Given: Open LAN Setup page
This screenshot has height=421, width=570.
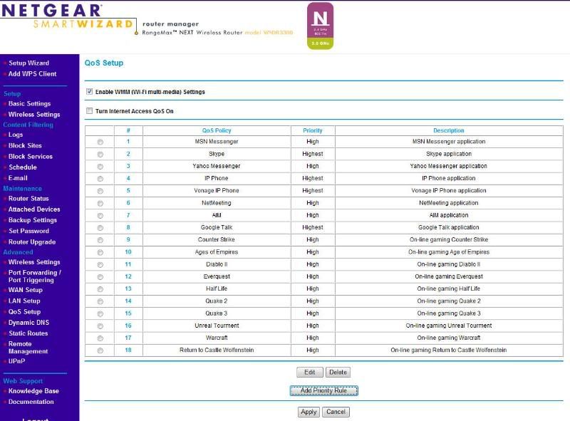Looking at the screenshot, I should [x=24, y=301].
